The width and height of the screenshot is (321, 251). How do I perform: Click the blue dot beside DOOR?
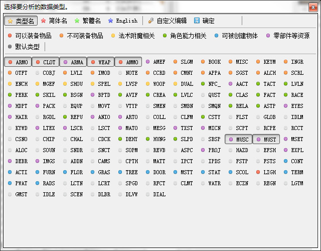(148, 172)
